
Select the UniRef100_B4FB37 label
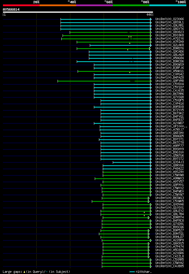click(x=170, y=120)
